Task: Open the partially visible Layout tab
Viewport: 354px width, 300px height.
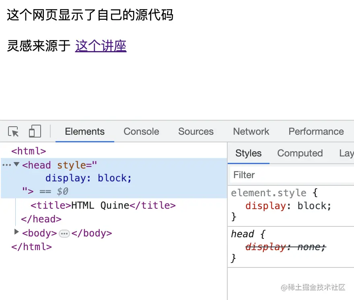Action: (x=346, y=153)
